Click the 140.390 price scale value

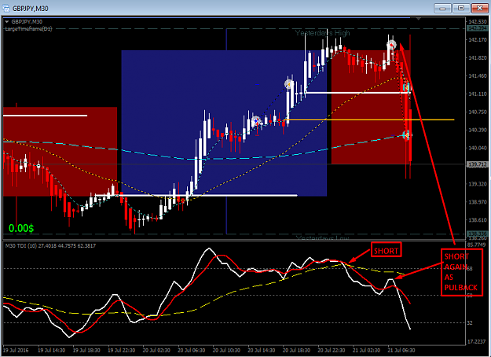(478, 130)
